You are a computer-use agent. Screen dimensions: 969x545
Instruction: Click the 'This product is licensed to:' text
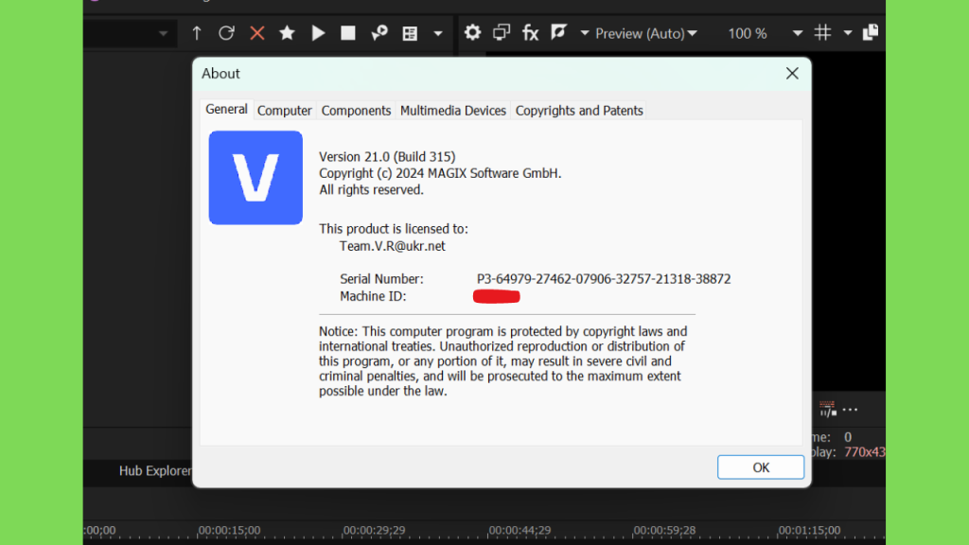click(x=394, y=229)
